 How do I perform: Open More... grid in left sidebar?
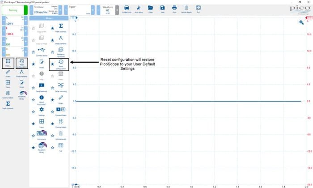coord(8,63)
